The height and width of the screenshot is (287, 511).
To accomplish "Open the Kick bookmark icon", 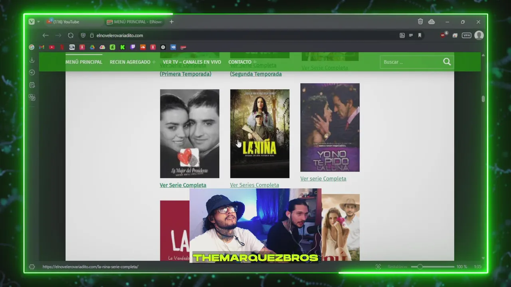I will [123, 47].
